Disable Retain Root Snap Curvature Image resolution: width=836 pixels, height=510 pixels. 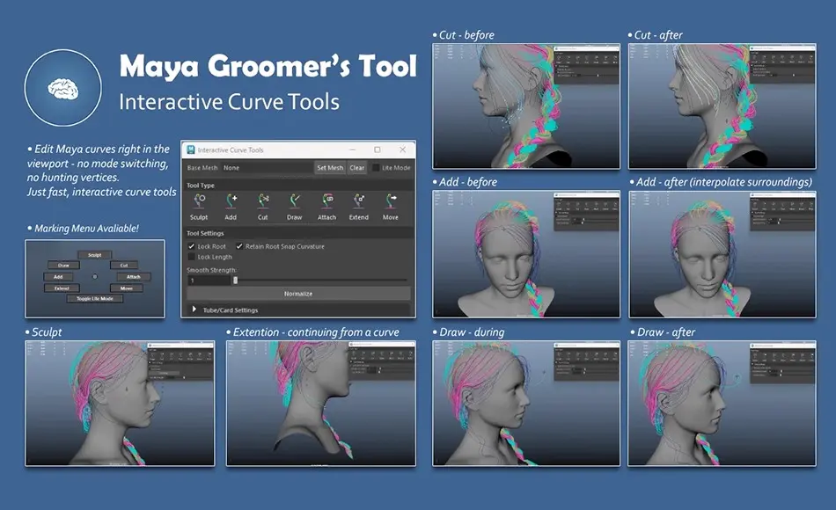[x=239, y=246]
